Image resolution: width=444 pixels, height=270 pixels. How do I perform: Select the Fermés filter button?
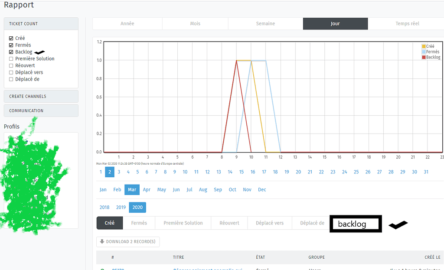coord(139,223)
